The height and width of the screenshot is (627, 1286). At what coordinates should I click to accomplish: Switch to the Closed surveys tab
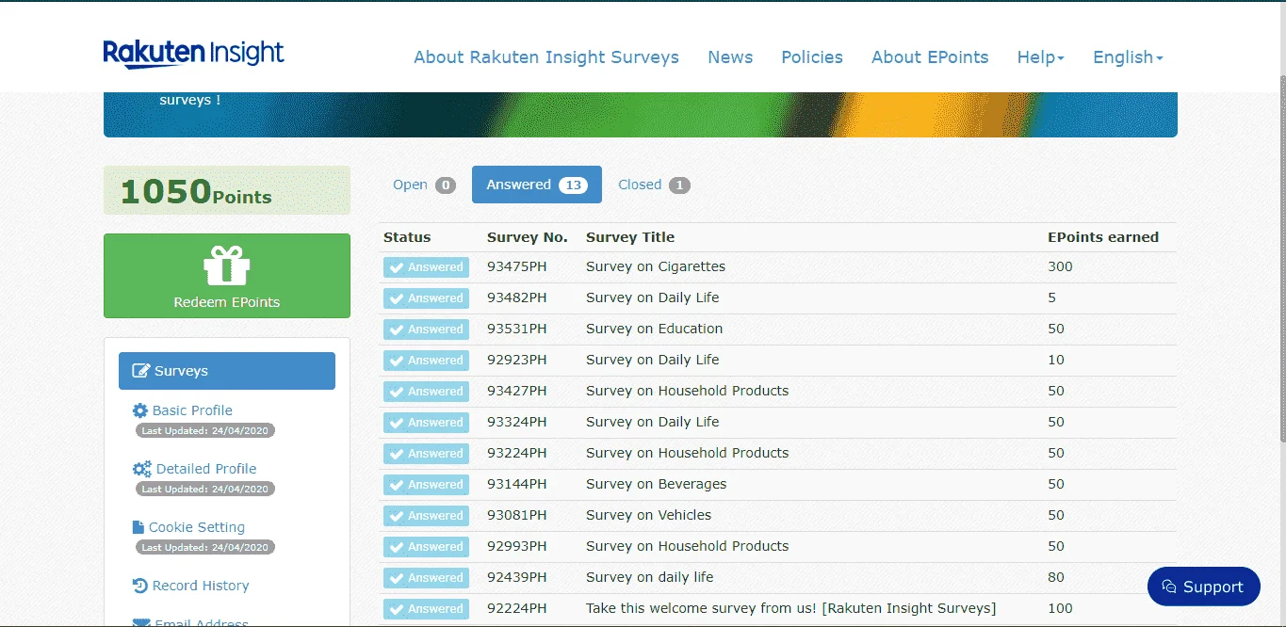pyautogui.click(x=654, y=185)
